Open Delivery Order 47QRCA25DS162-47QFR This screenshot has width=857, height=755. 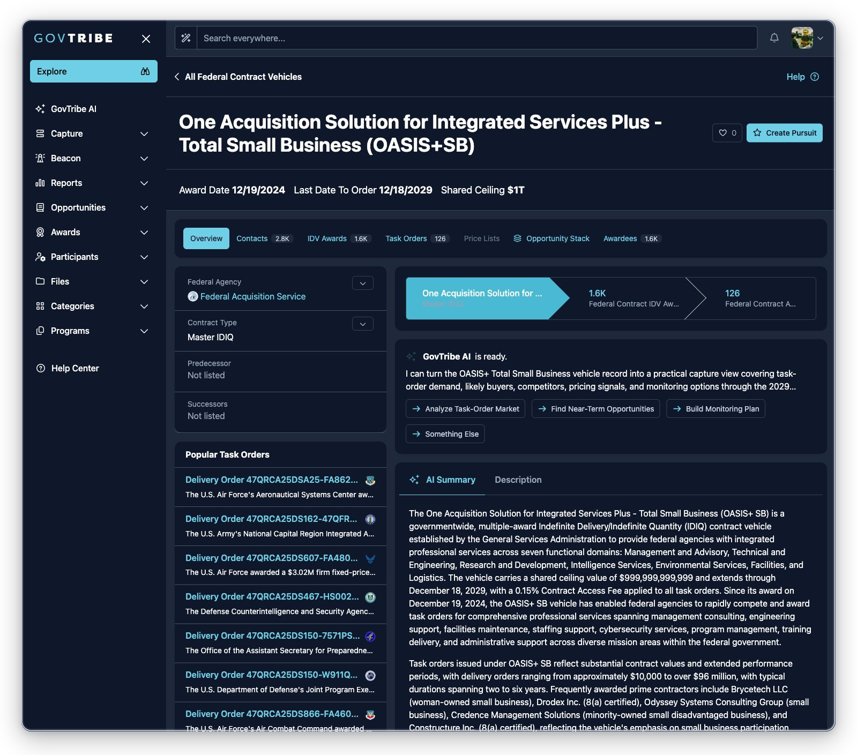coord(271,519)
